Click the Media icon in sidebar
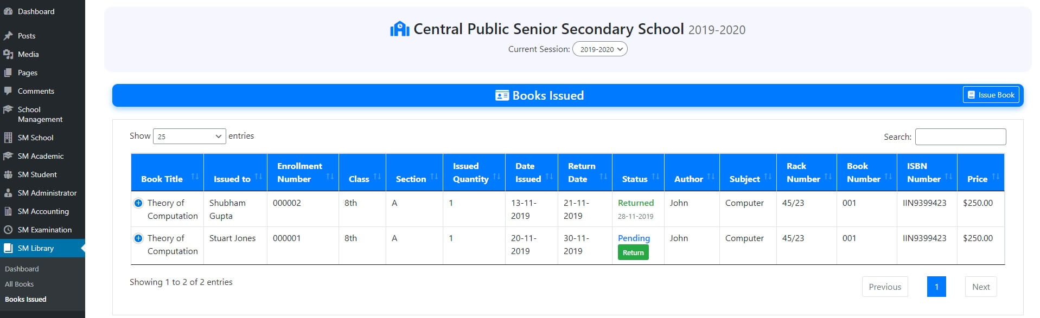This screenshot has width=1040, height=318. click(8, 54)
